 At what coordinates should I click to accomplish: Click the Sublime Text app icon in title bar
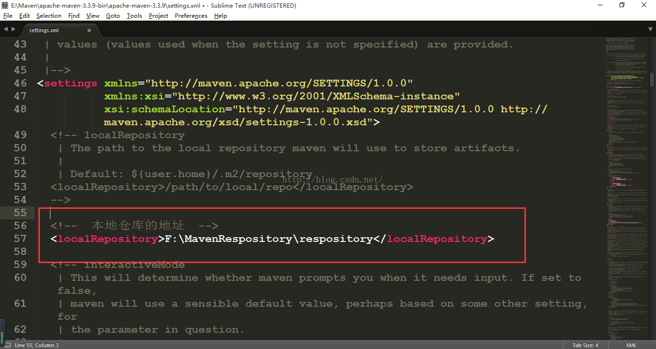(5, 5)
